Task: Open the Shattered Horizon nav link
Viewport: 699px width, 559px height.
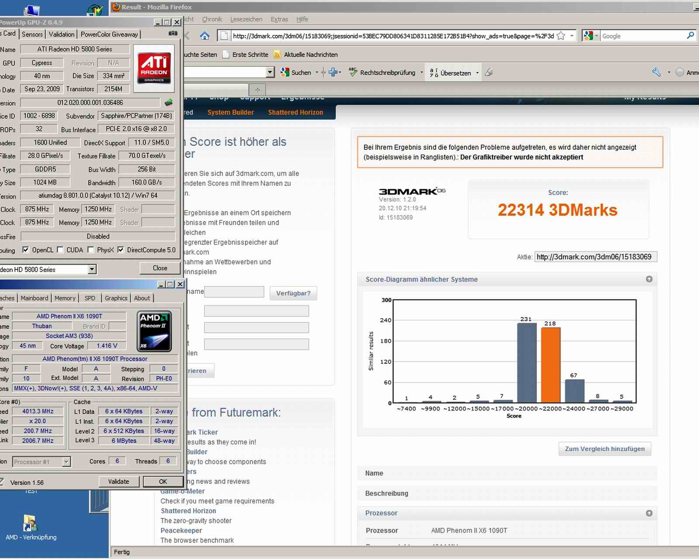Action: [x=296, y=112]
